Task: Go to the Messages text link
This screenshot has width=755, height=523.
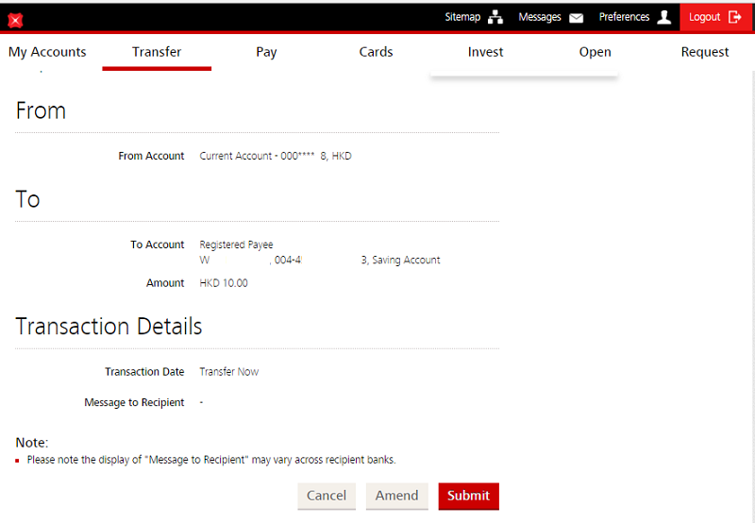Action: click(x=540, y=17)
